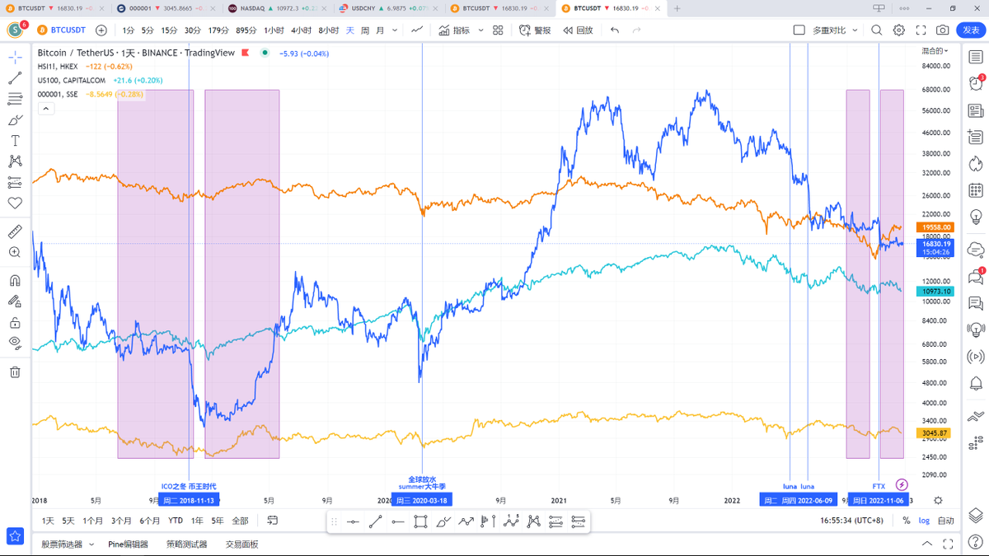Select the text annotation tool
The width and height of the screenshot is (989, 556).
[x=15, y=141]
